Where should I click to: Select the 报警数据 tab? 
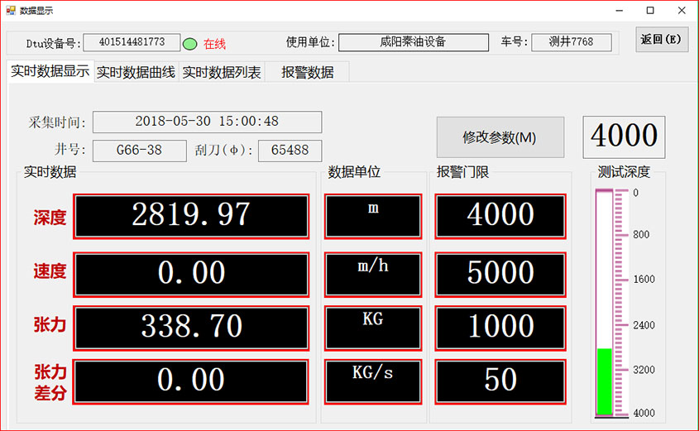click(x=308, y=72)
